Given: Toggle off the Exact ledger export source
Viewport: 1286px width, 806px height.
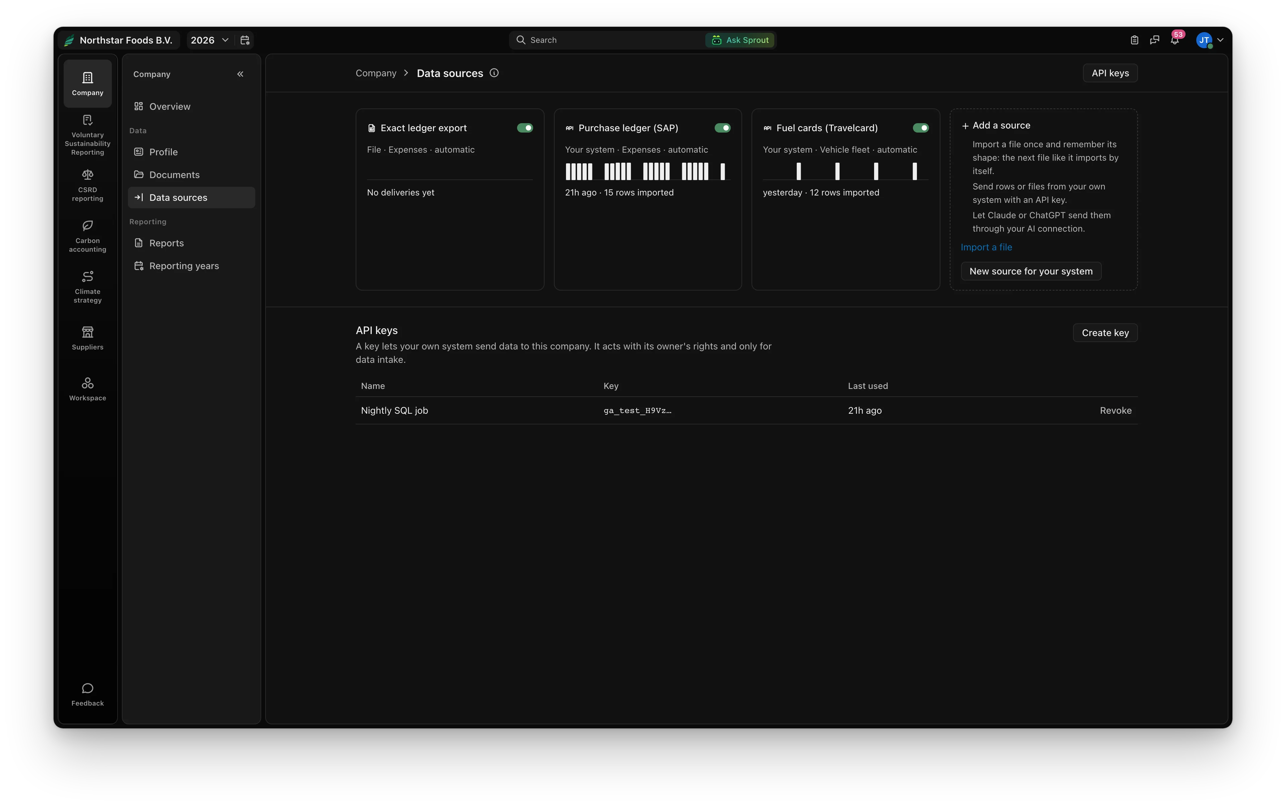Looking at the screenshot, I should point(525,128).
